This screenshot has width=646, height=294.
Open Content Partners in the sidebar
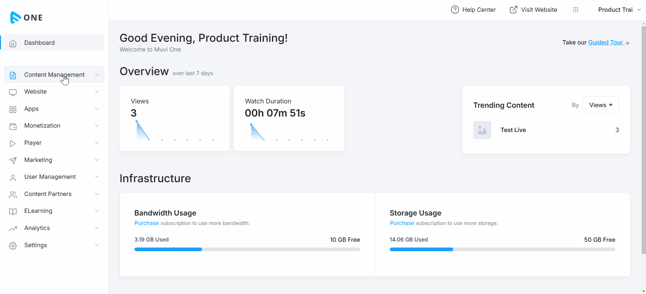(48, 194)
